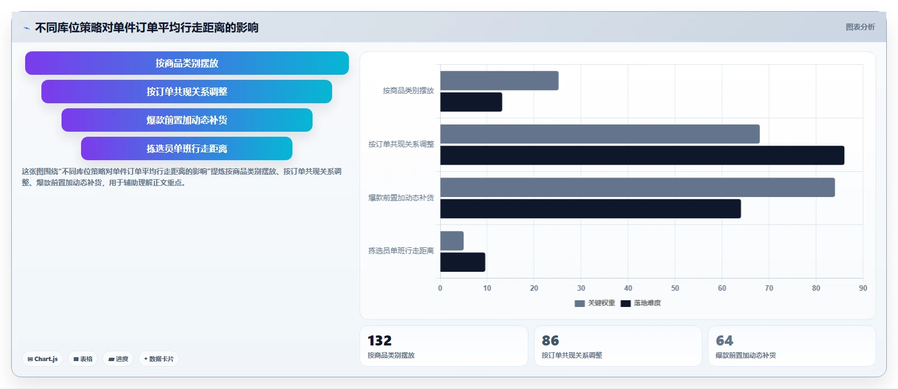Click the 进度 tag
The width and height of the screenshot is (898, 389).
pyautogui.click(x=118, y=359)
